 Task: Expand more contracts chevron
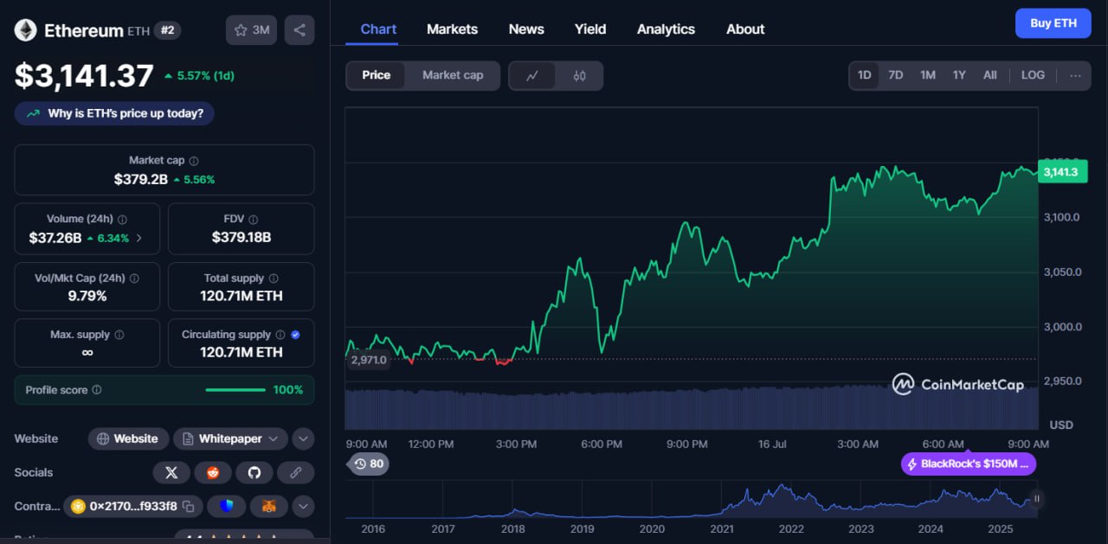click(303, 506)
